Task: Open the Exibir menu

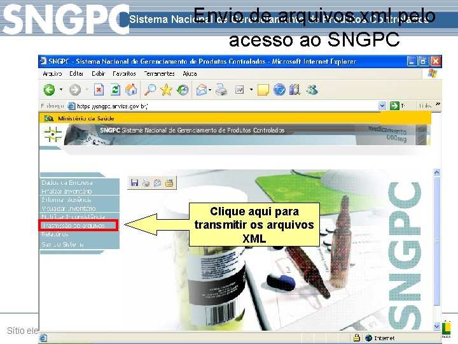Action: click(98, 74)
